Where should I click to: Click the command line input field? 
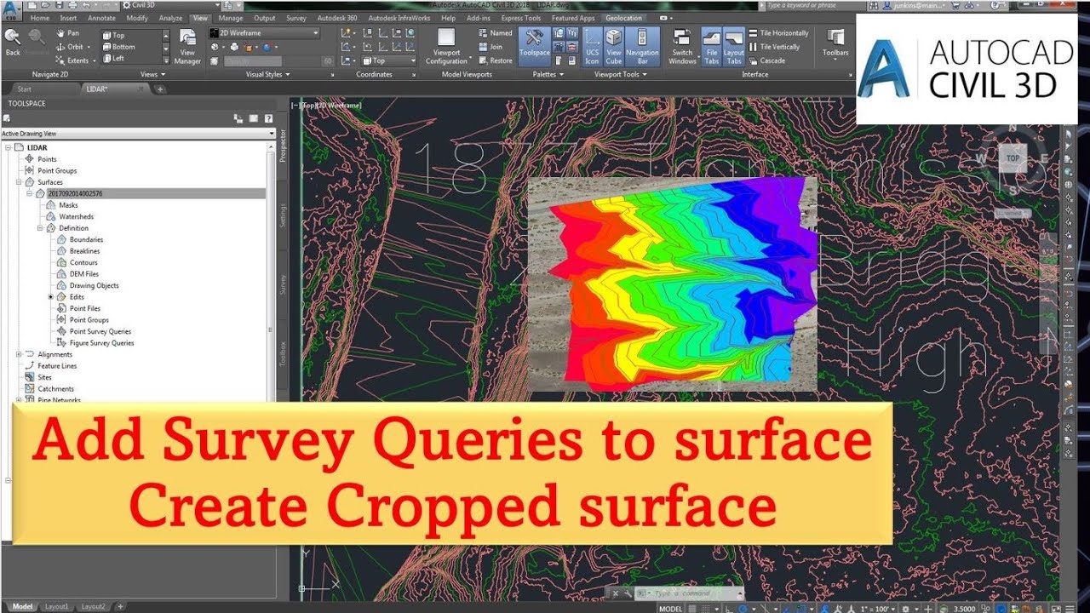pyautogui.click(x=690, y=593)
